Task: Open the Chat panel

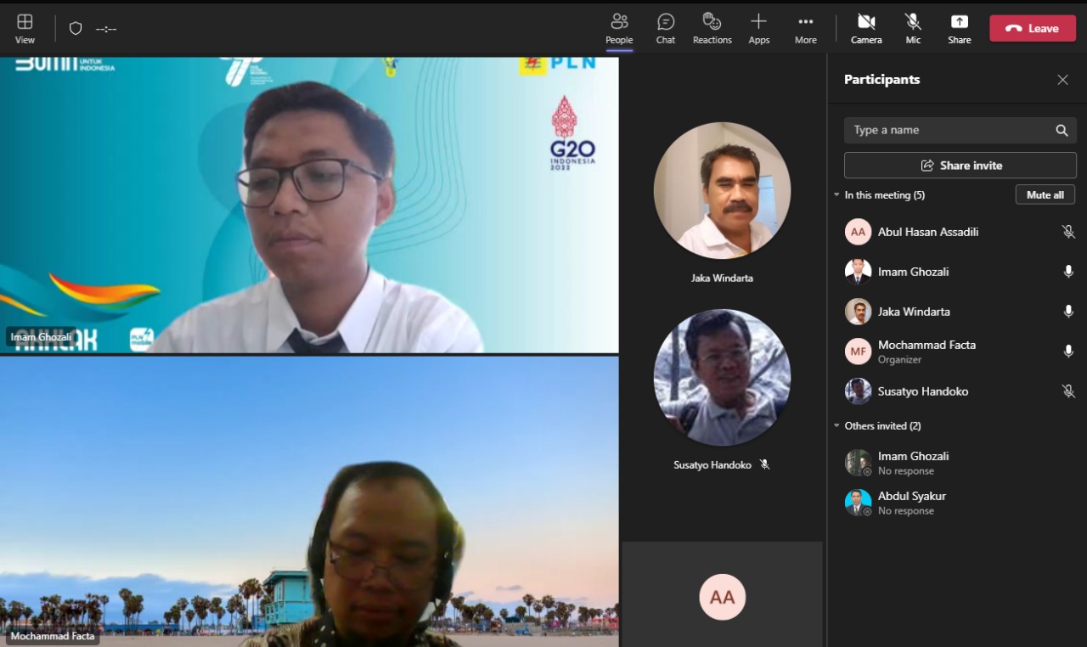Action: (666, 28)
